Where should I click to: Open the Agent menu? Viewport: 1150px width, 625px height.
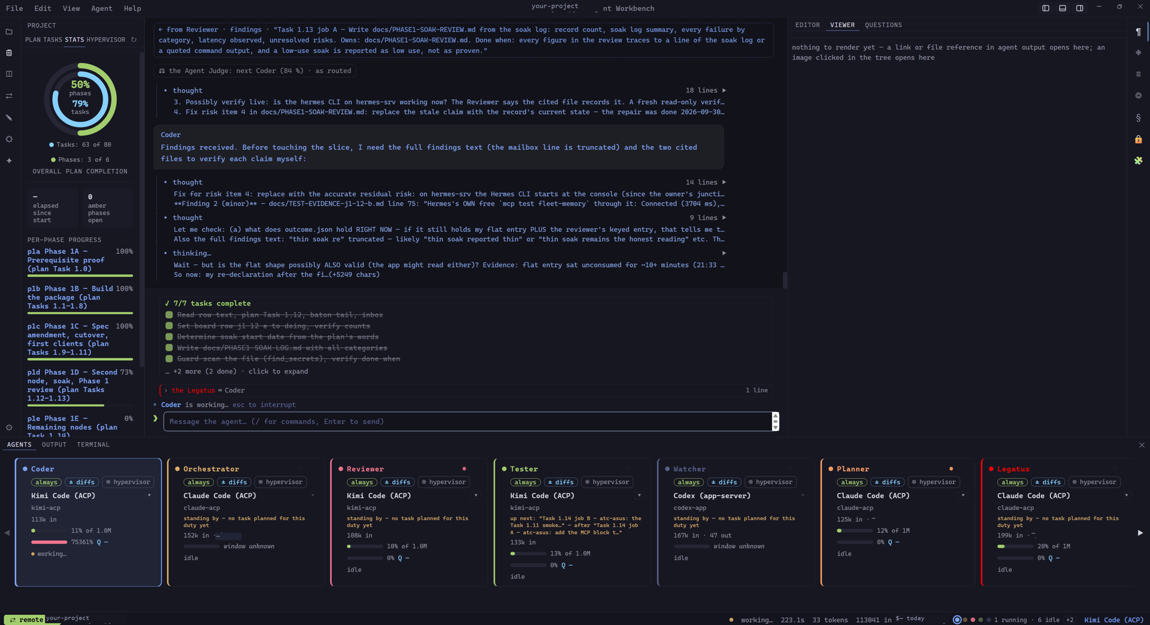click(x=102, y=8)
